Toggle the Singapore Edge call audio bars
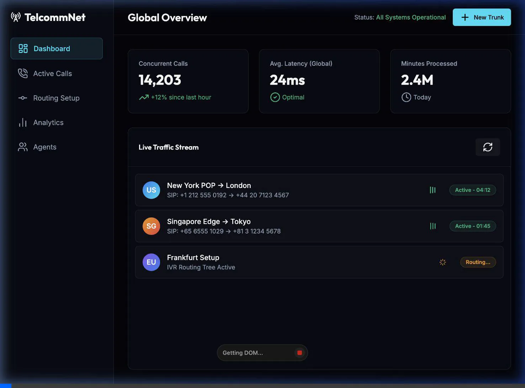Viewport: 525px width, 388px height. point(433,226)
